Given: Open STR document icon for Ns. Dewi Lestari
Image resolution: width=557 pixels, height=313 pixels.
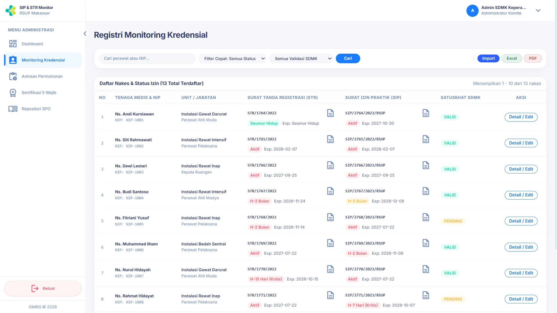Looking at the screenshot, I should pos(330,165).
